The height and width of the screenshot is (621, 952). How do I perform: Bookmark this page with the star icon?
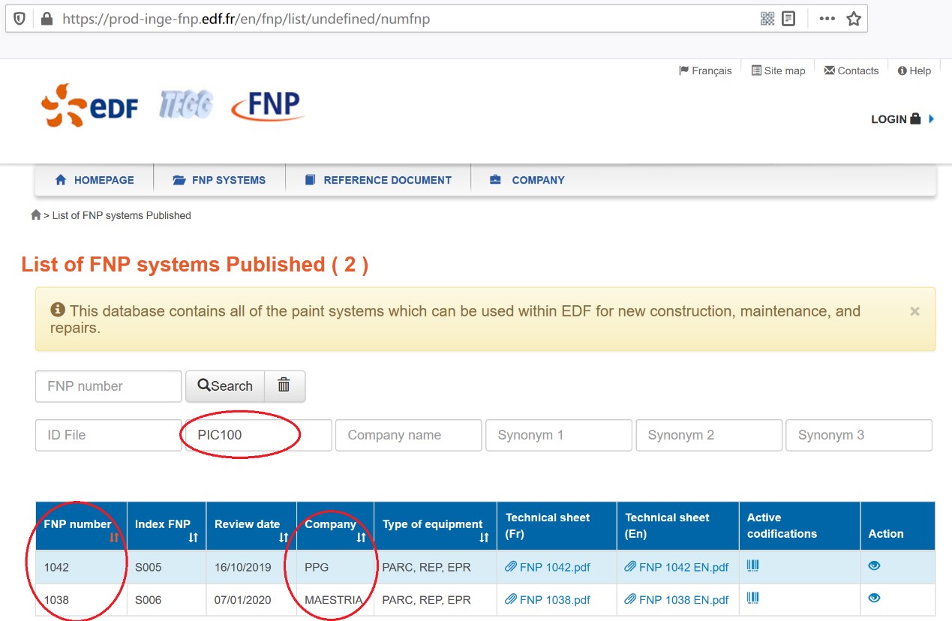(x=854, y=19)
